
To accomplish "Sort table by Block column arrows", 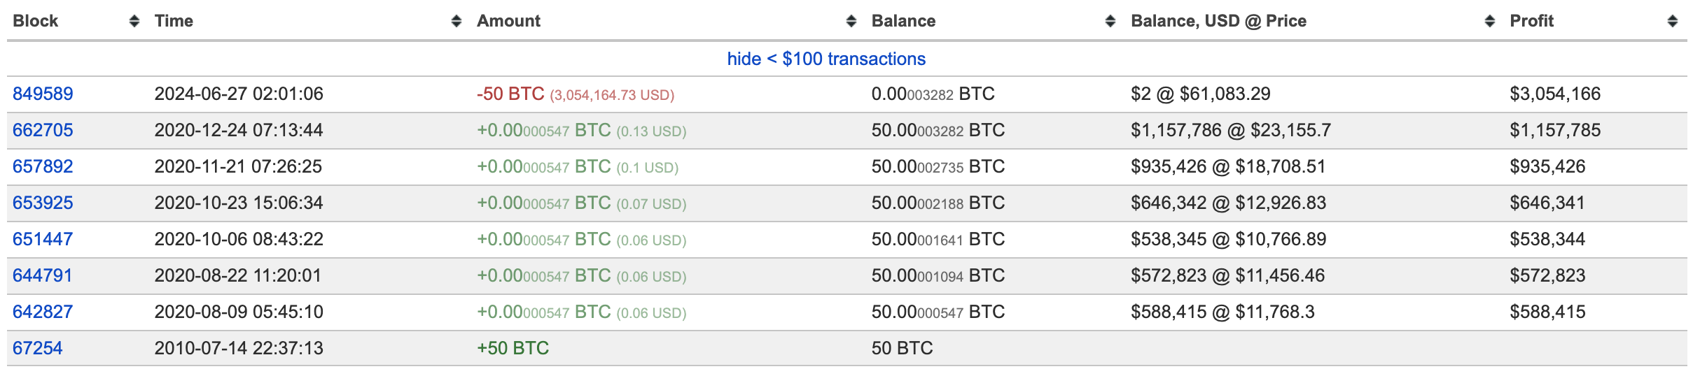I will [134, 22].
